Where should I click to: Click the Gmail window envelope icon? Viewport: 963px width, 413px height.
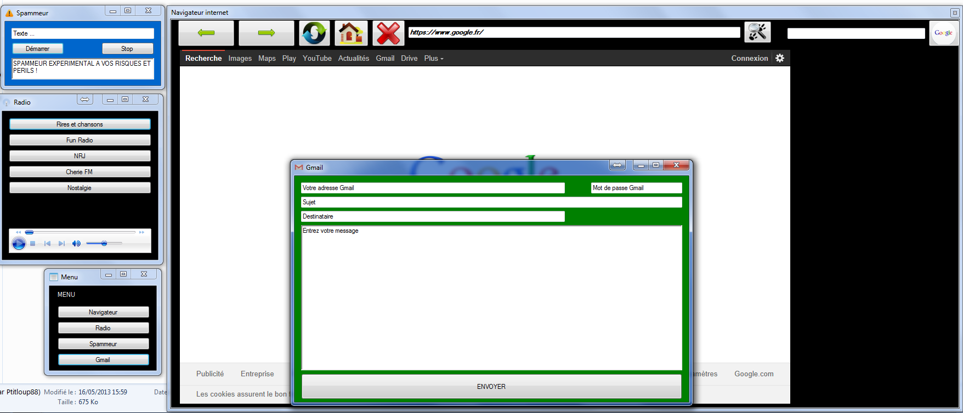coord(299,167)
